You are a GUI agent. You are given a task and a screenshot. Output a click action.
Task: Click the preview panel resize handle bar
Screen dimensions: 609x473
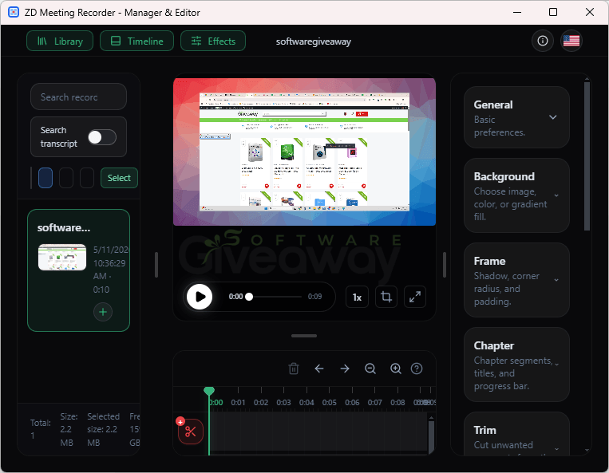pyautogui.click(x=304, y=336)
